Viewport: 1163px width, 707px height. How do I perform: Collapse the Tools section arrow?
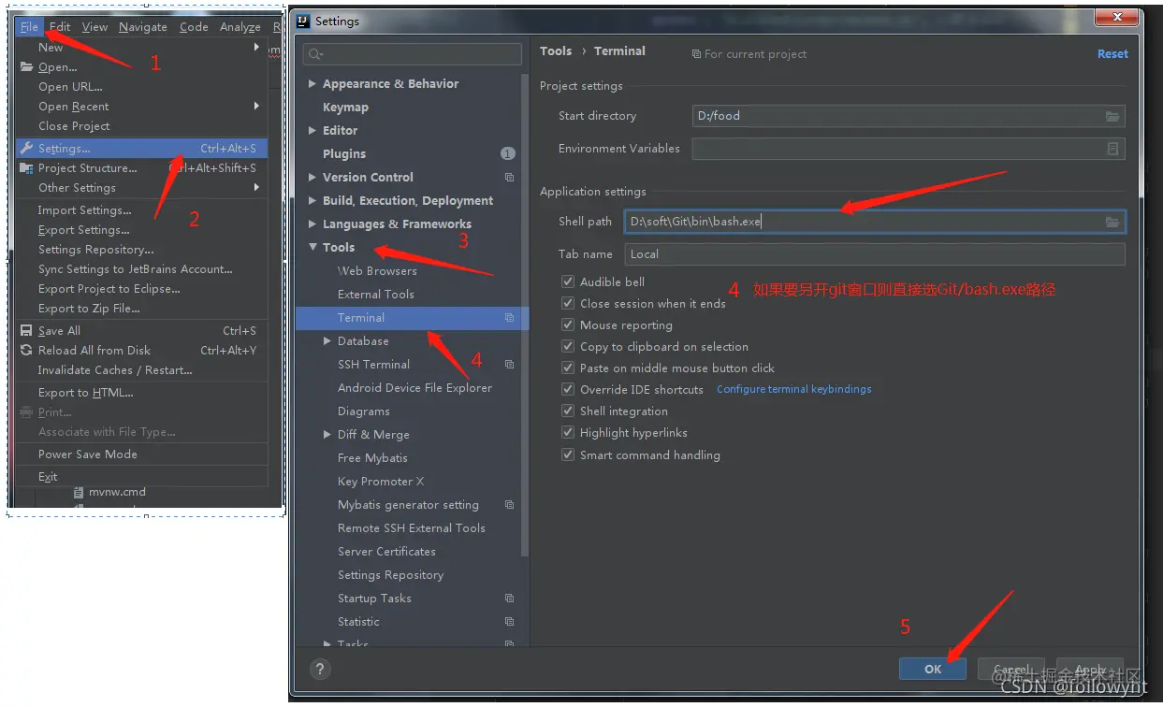(313, 248)
